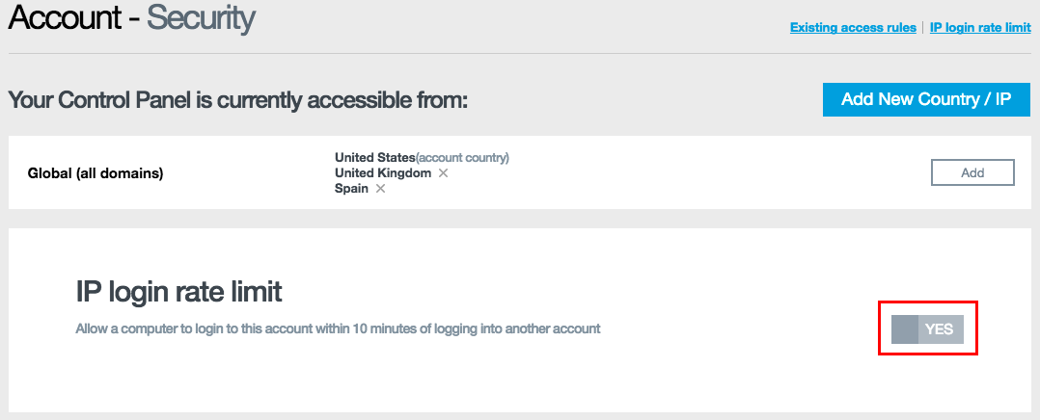Remove Spain from allowed countries
The width and height of the screenshot is (1040, 420).
[380, 189]
